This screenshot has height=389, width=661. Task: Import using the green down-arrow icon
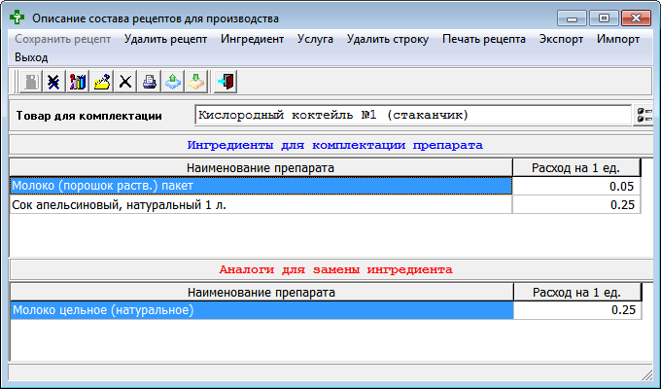[x=196, y=82]
